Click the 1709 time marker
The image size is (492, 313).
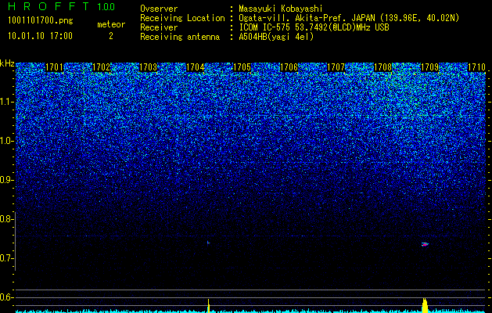pos(429,67)
